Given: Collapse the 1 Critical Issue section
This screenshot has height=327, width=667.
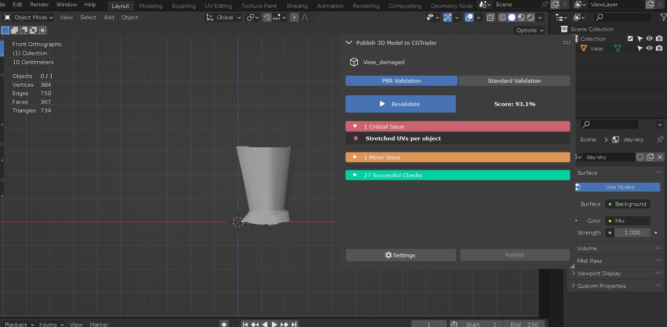Looking at the screenshot, I should tap(457, 126).
